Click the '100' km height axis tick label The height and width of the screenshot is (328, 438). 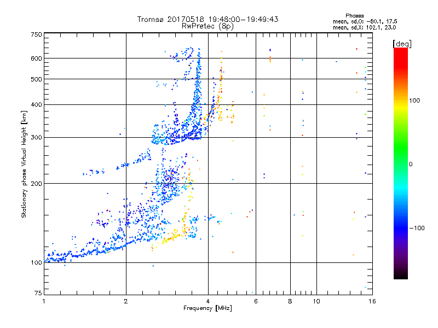(36, 262)
